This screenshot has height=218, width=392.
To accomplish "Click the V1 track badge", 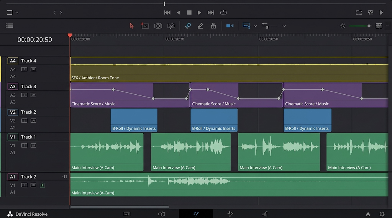I will [13, 137].
